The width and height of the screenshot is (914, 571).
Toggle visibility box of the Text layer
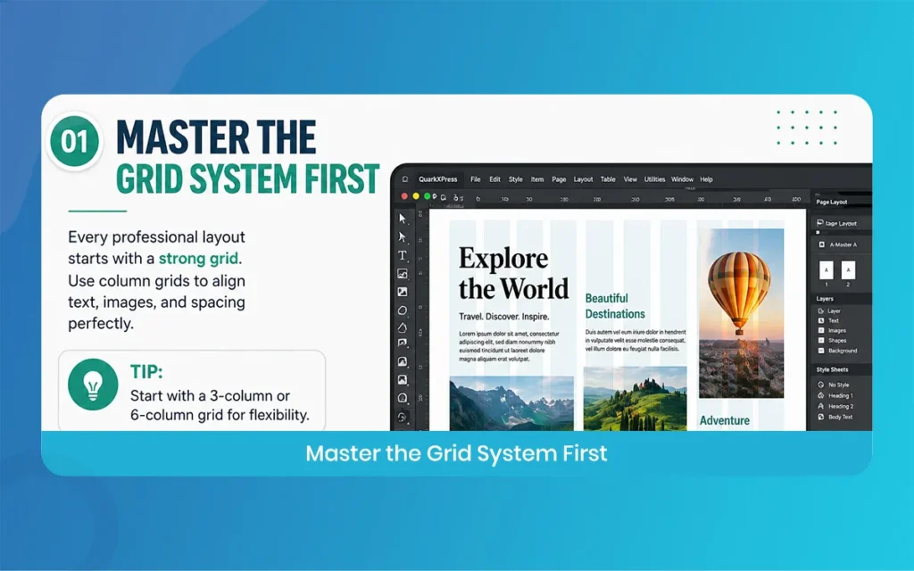(821, 320)
